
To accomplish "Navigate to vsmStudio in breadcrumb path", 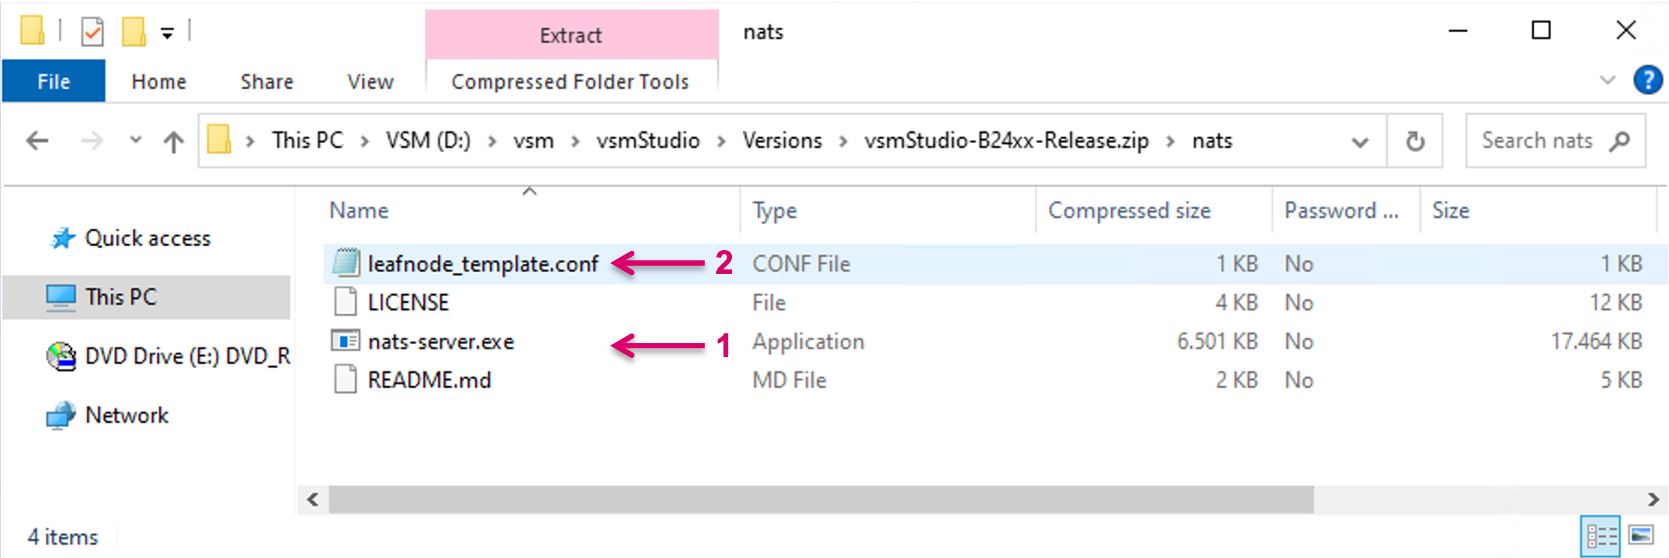I will point(647,140).
